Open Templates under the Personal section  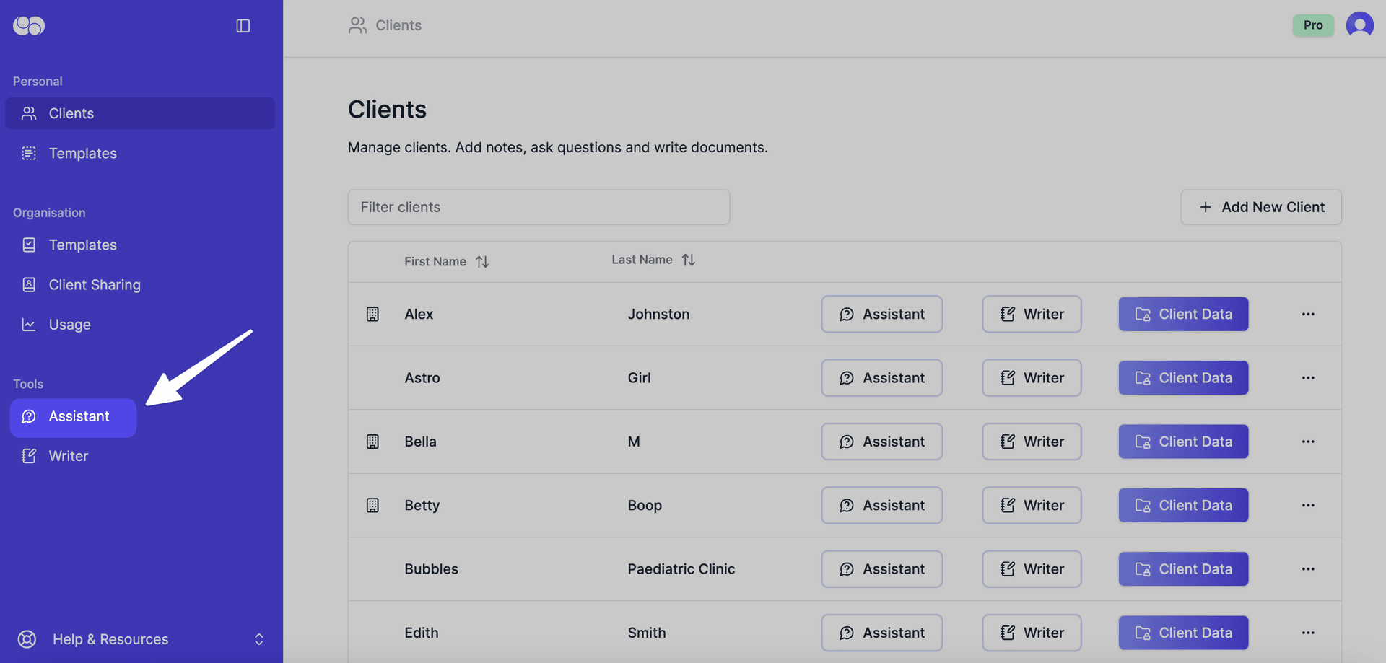click(82, 153)
